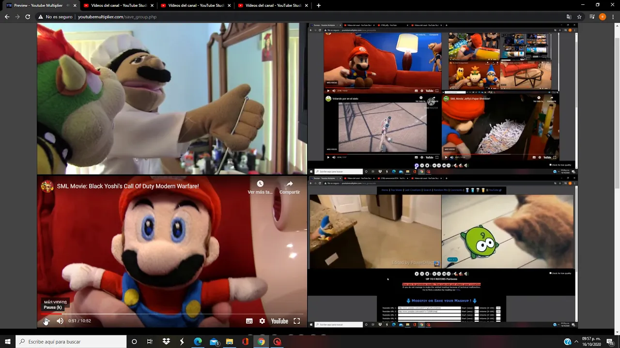Switch to Preview - Youtube Multiplier tab

point(38,5)
